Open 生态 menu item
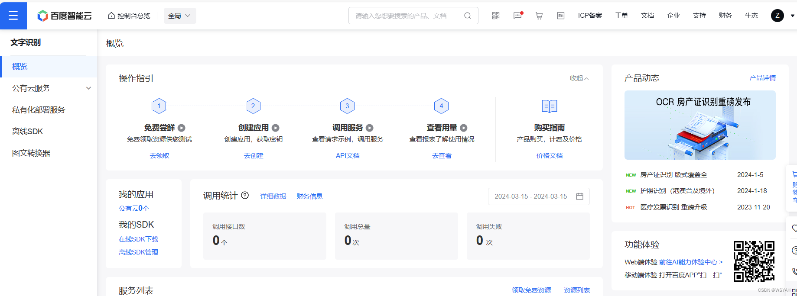This screenshot has height=296, width=797. tap(751, 16)
